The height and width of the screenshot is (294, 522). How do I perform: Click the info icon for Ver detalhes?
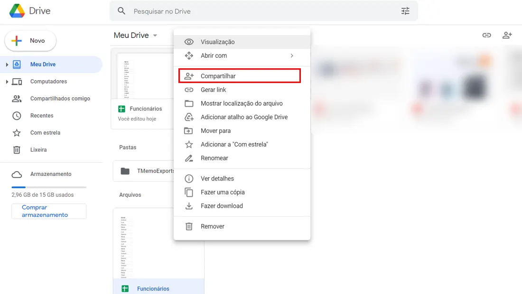click(x=189, y=179)
